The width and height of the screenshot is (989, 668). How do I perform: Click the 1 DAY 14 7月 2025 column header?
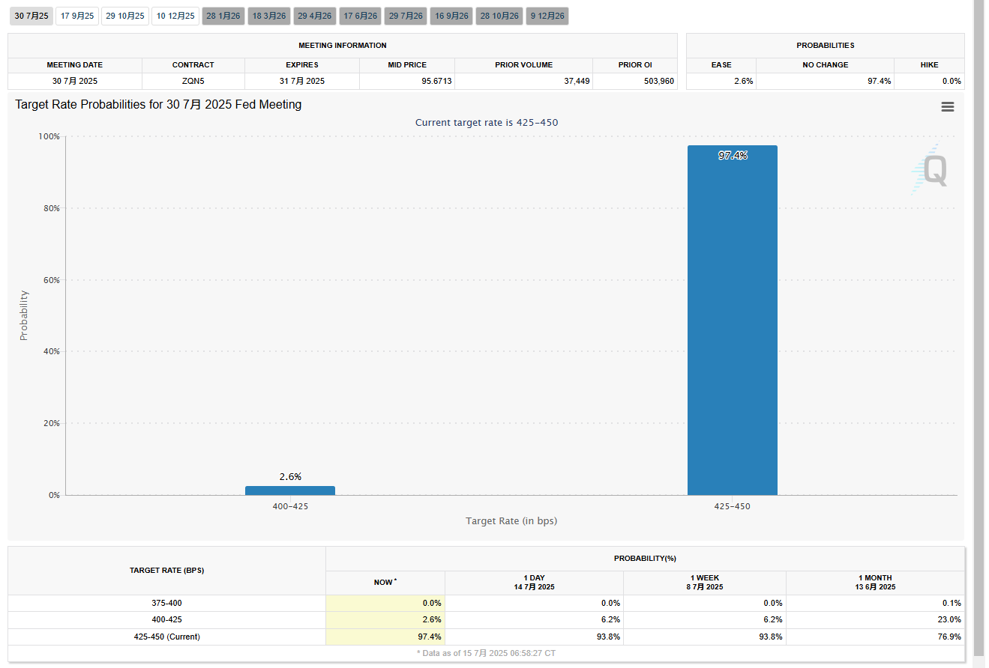coord(534,583)
